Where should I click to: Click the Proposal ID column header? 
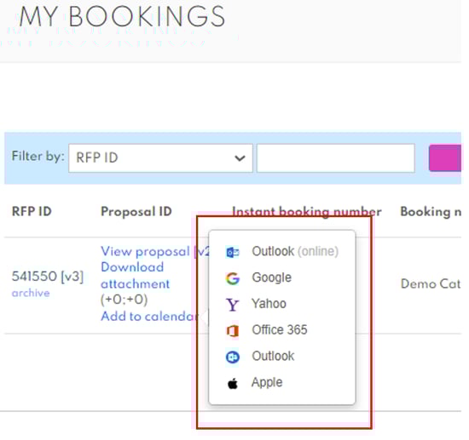[136, 212]
